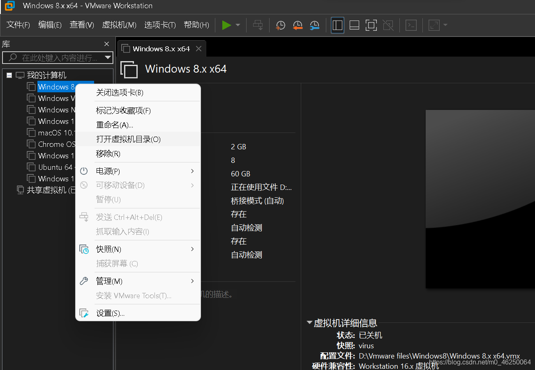Select the Windows N virtual machine entry
This screenshot has height=370, width=535.
click(57, 110)
